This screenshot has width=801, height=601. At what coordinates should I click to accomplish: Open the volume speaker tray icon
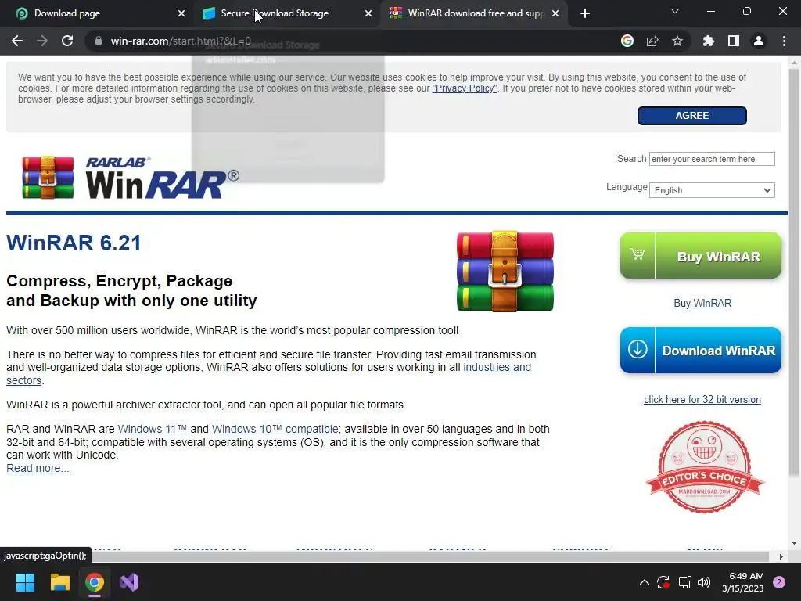[704, 582]
